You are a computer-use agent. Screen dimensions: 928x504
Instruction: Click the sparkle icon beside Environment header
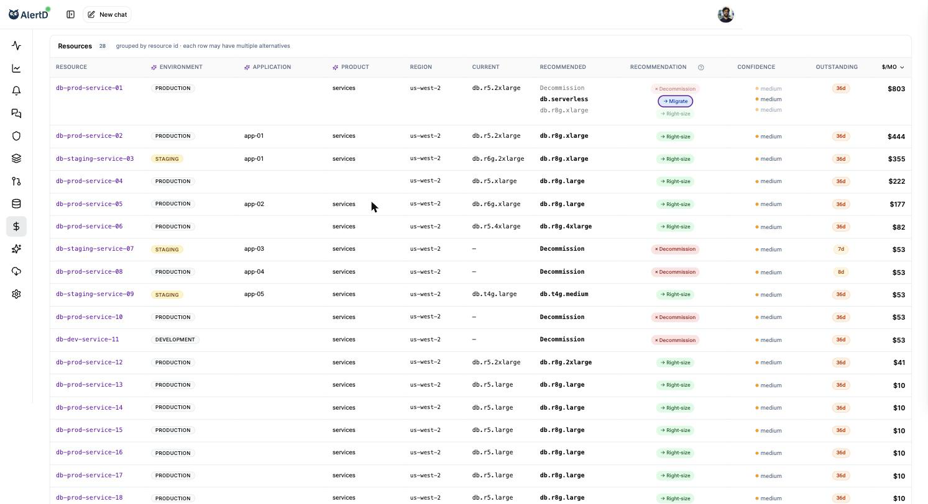click(154, 67)
